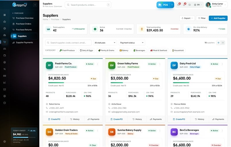Screen dimensions: 231x147
Task: Toggle the Fresh Produce category chip
Action: click(67, 50)
